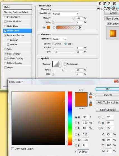Enable the Outer Glow checkbox

[x=5, y=26]
